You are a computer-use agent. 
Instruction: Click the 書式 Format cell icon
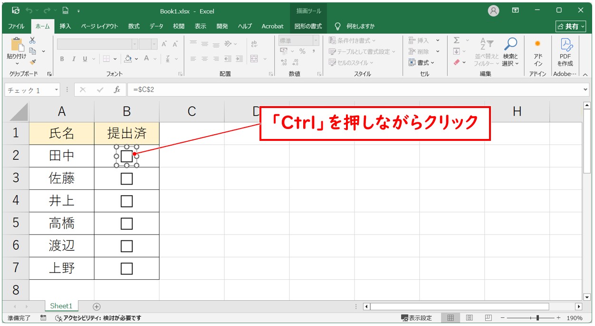[x=412, y=62]
